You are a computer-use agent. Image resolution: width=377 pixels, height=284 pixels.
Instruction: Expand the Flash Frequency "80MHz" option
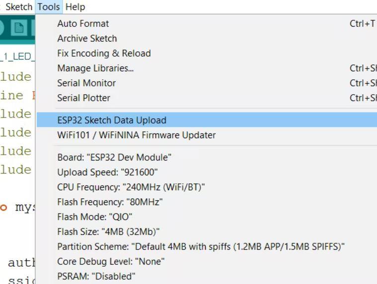pyautogui.click(x=110, y=202)
